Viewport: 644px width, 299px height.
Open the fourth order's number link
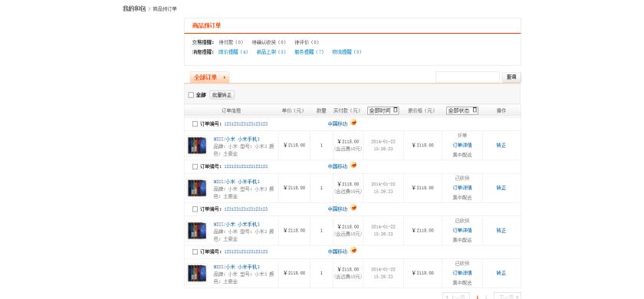click(246, 251)
